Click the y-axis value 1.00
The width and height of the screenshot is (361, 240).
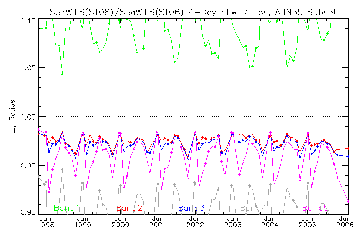tap(28, 117)
